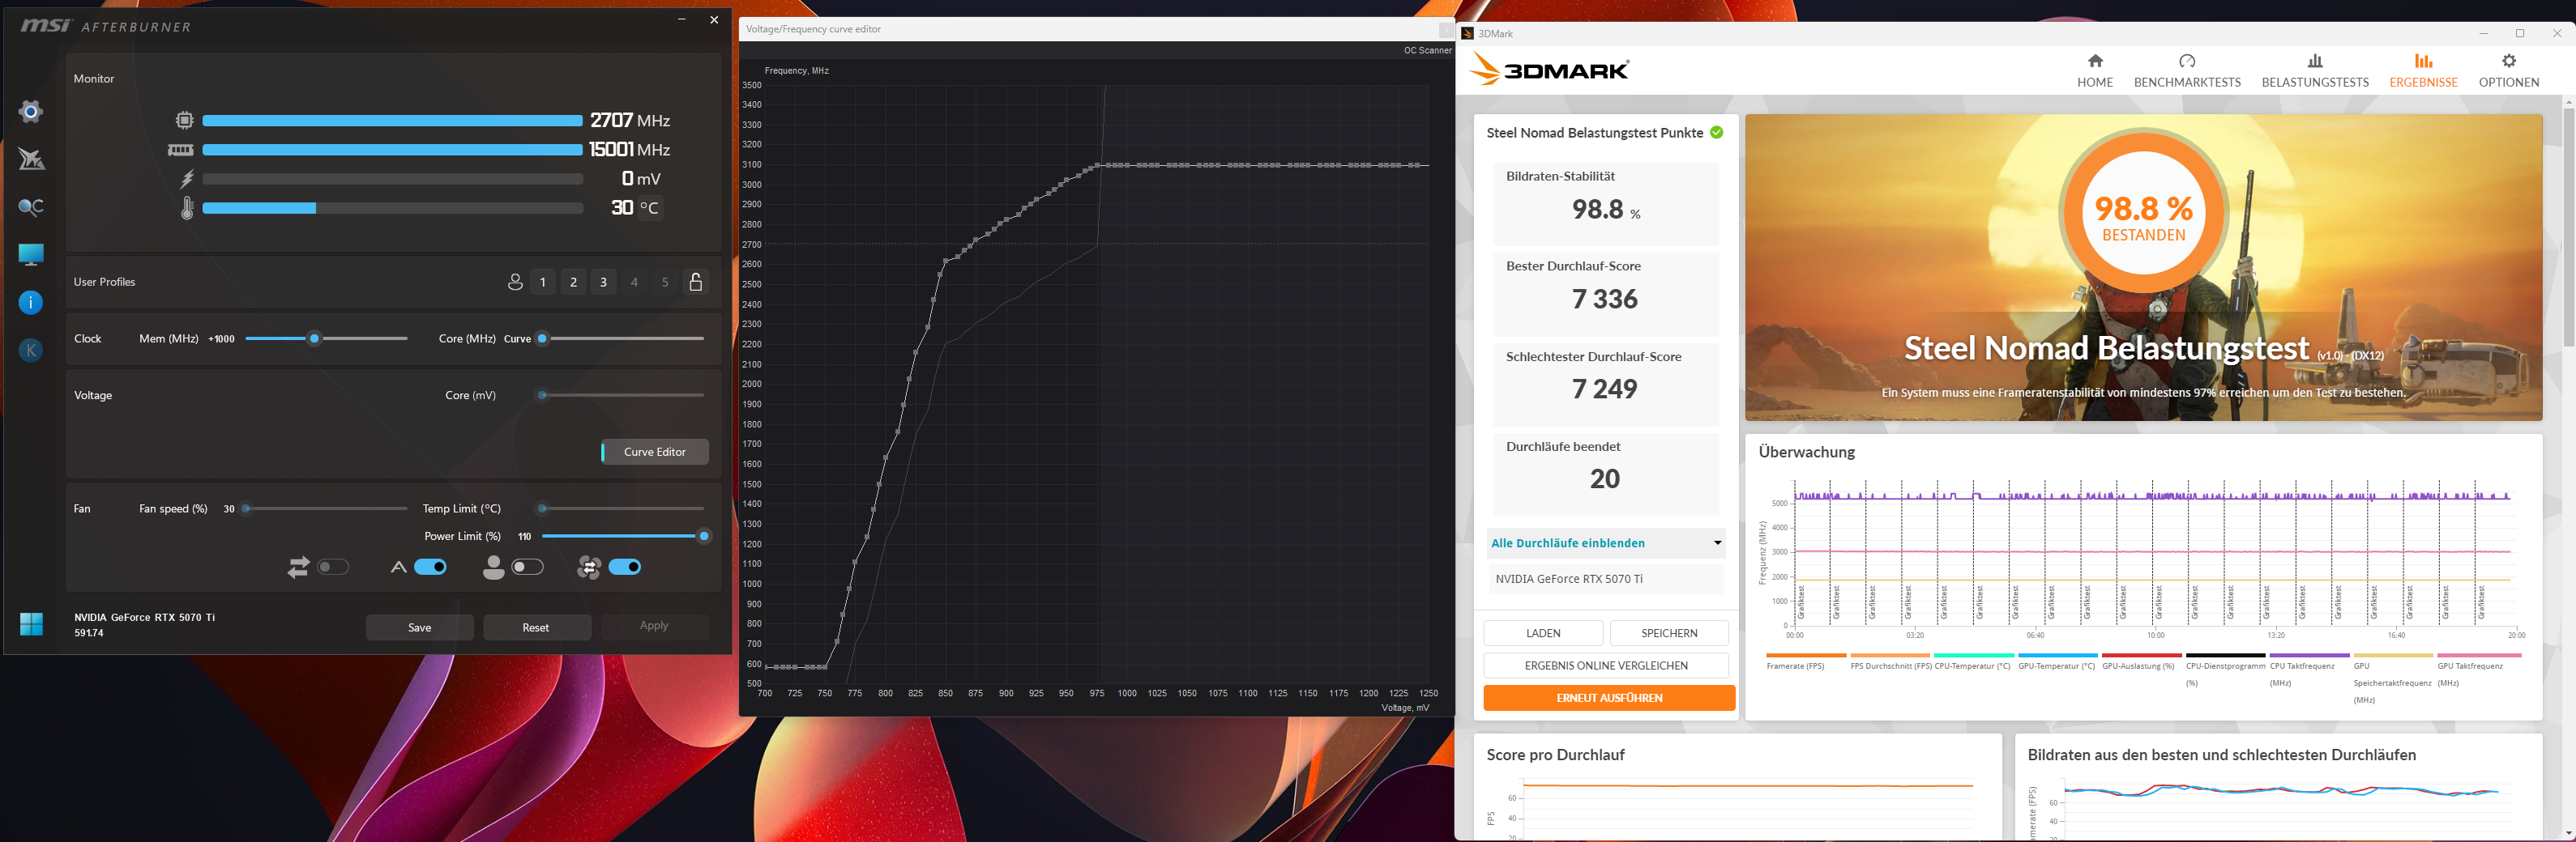Click the NVIDIA GeForce RTX 5070 Ti field
The height and width of the screenshot is (842, 2576).
1606,580
